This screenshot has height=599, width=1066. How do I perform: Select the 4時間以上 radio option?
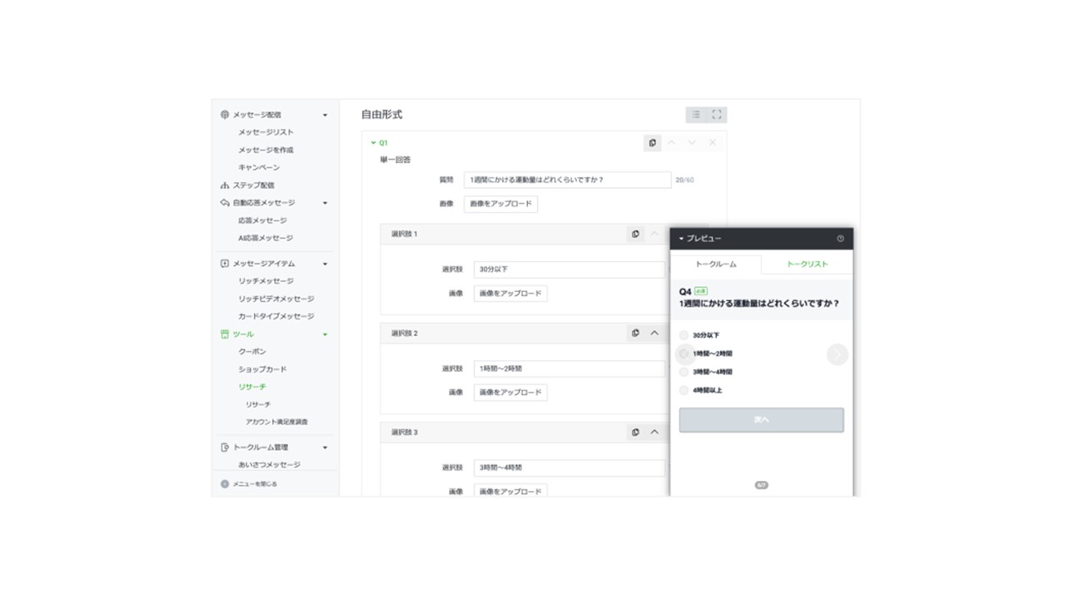684,390
